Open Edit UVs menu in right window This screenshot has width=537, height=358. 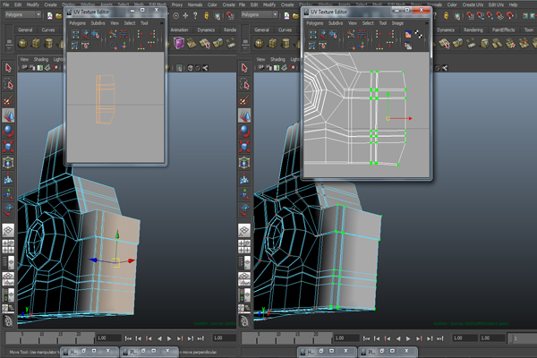[x=496, y=4]
